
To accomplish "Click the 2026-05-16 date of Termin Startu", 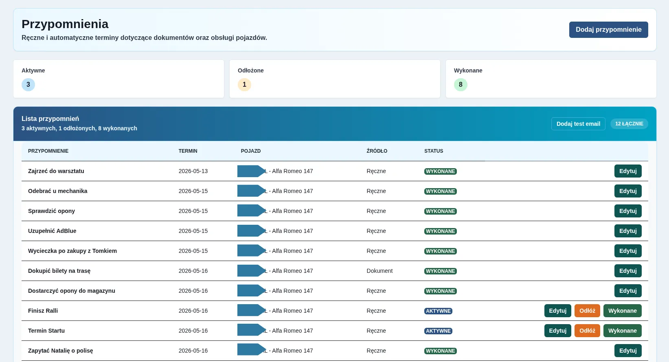I will coord(193,331).
